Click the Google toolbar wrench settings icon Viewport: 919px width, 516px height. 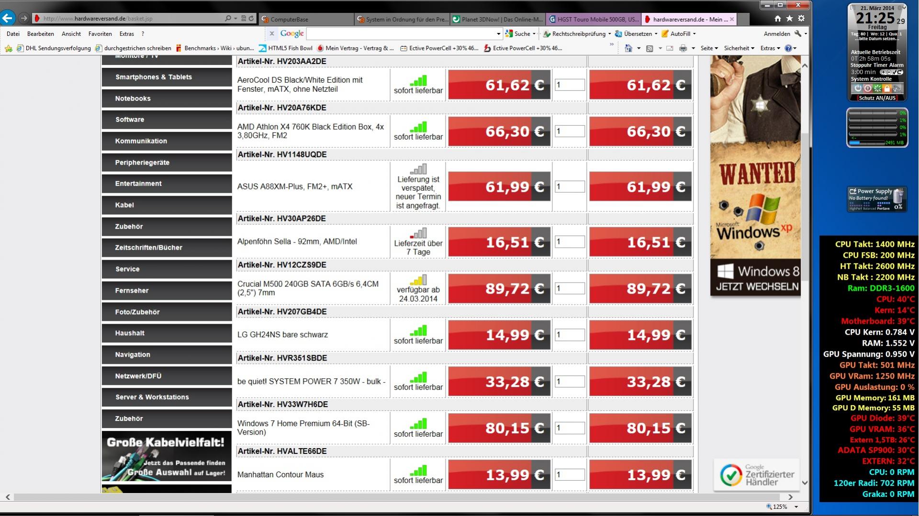(x=797, y=33)
